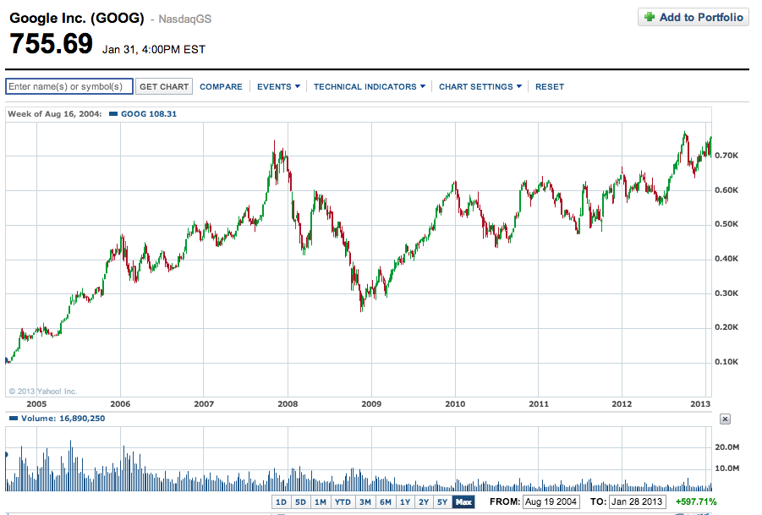Screen dimensions: 762x515
Task: Click the Compare link
Action: pyautogui.click(x=221, y=86)
